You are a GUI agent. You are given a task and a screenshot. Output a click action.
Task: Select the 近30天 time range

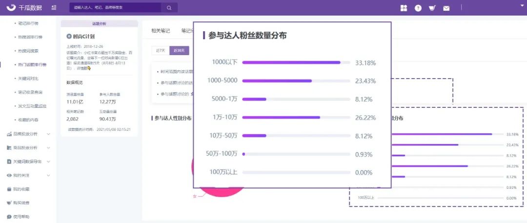tap(179, 50)
